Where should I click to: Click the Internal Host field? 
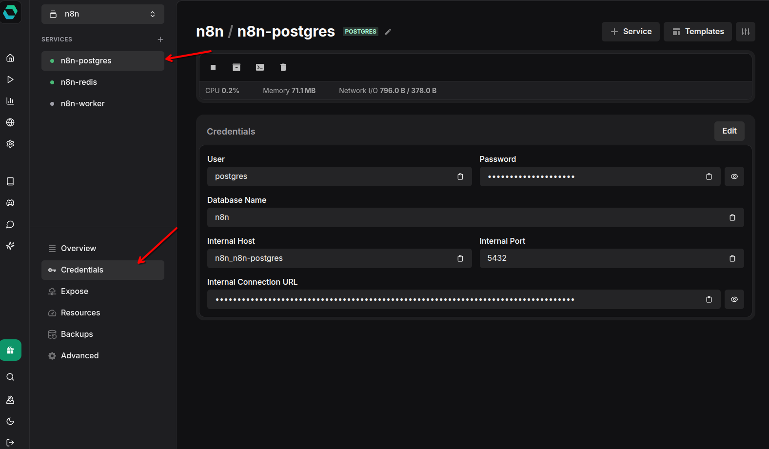(339, 258)
